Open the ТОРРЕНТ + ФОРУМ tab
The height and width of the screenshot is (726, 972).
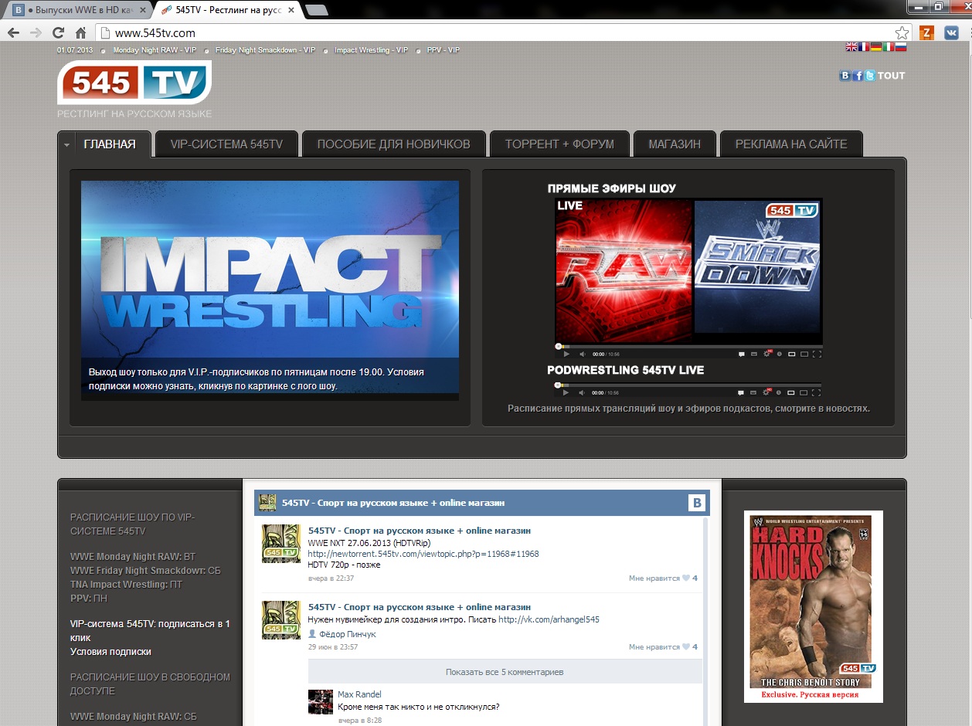559,144
